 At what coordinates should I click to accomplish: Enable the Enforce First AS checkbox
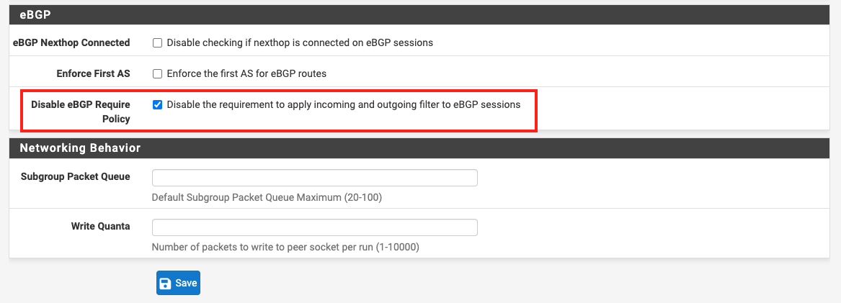pyautogui.click(x=157, y=73)
